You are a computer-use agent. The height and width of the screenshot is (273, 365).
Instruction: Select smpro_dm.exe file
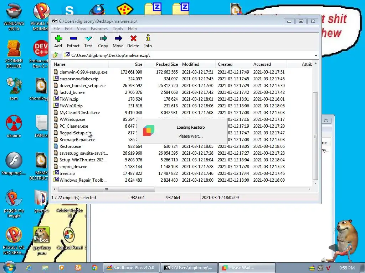pos(70,167)
